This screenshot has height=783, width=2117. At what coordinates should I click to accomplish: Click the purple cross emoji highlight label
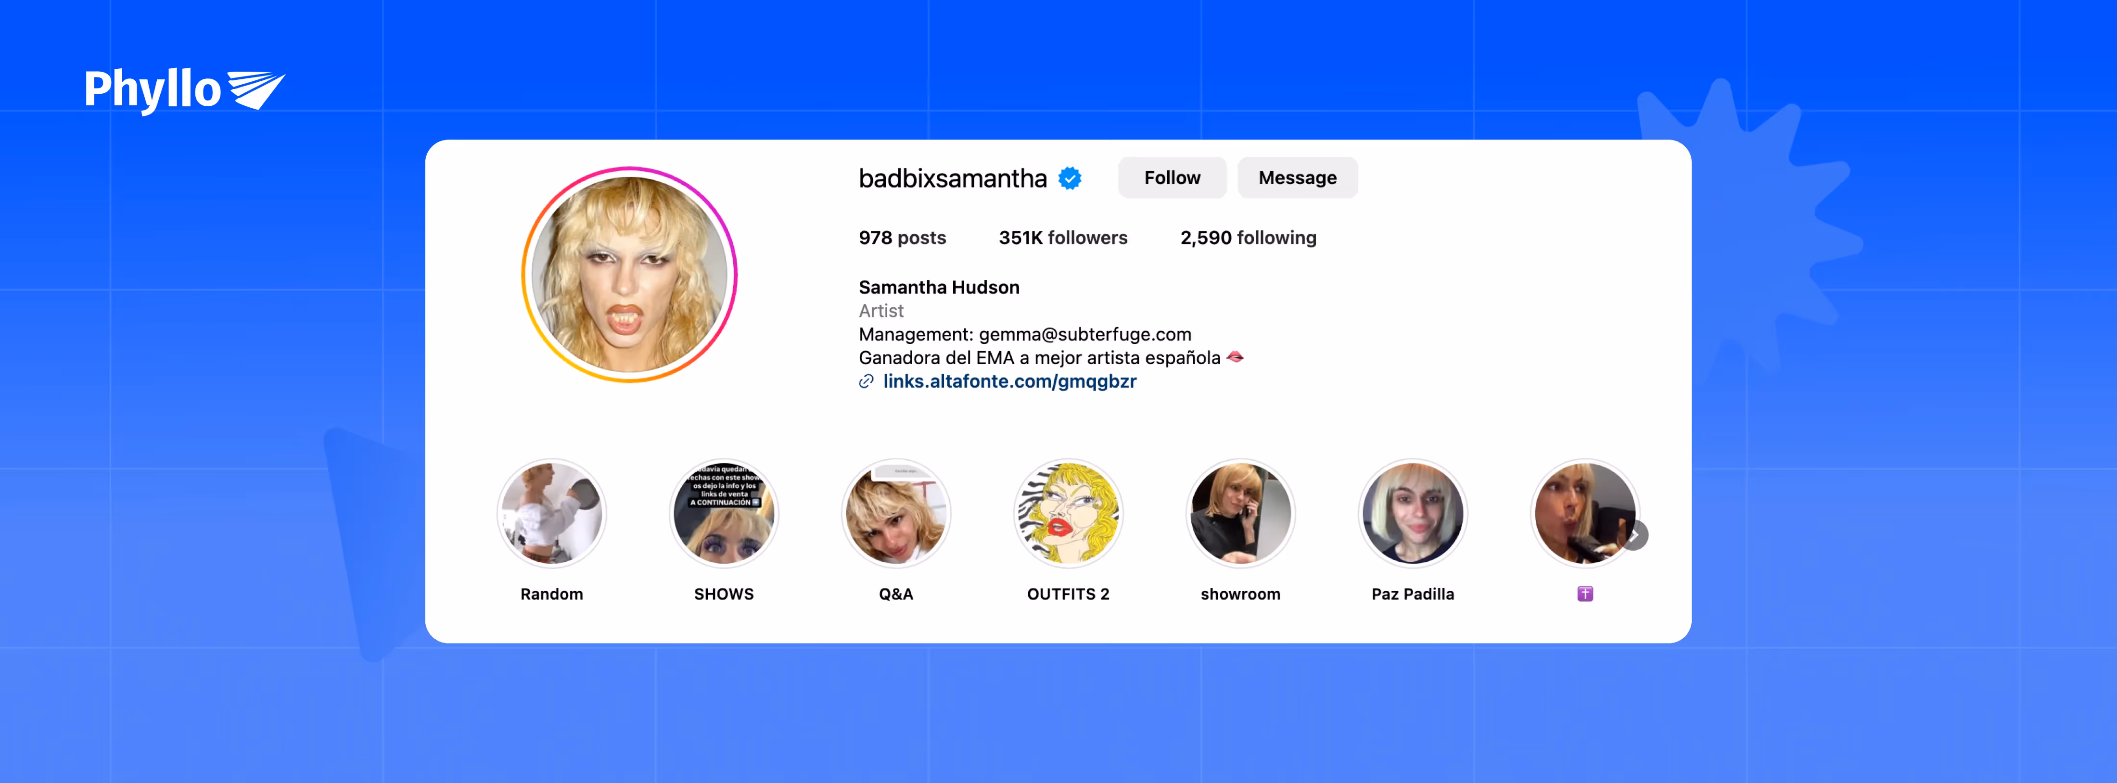click(1584, 594)
